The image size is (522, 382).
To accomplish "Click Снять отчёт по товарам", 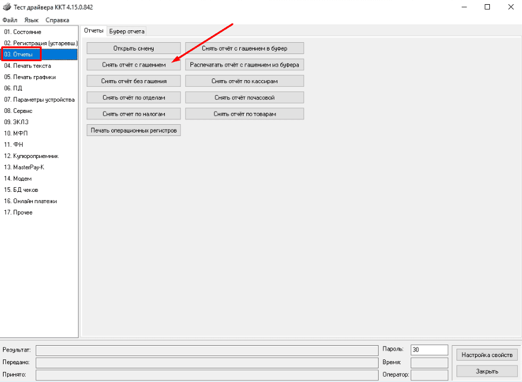I will pos(244,113).
